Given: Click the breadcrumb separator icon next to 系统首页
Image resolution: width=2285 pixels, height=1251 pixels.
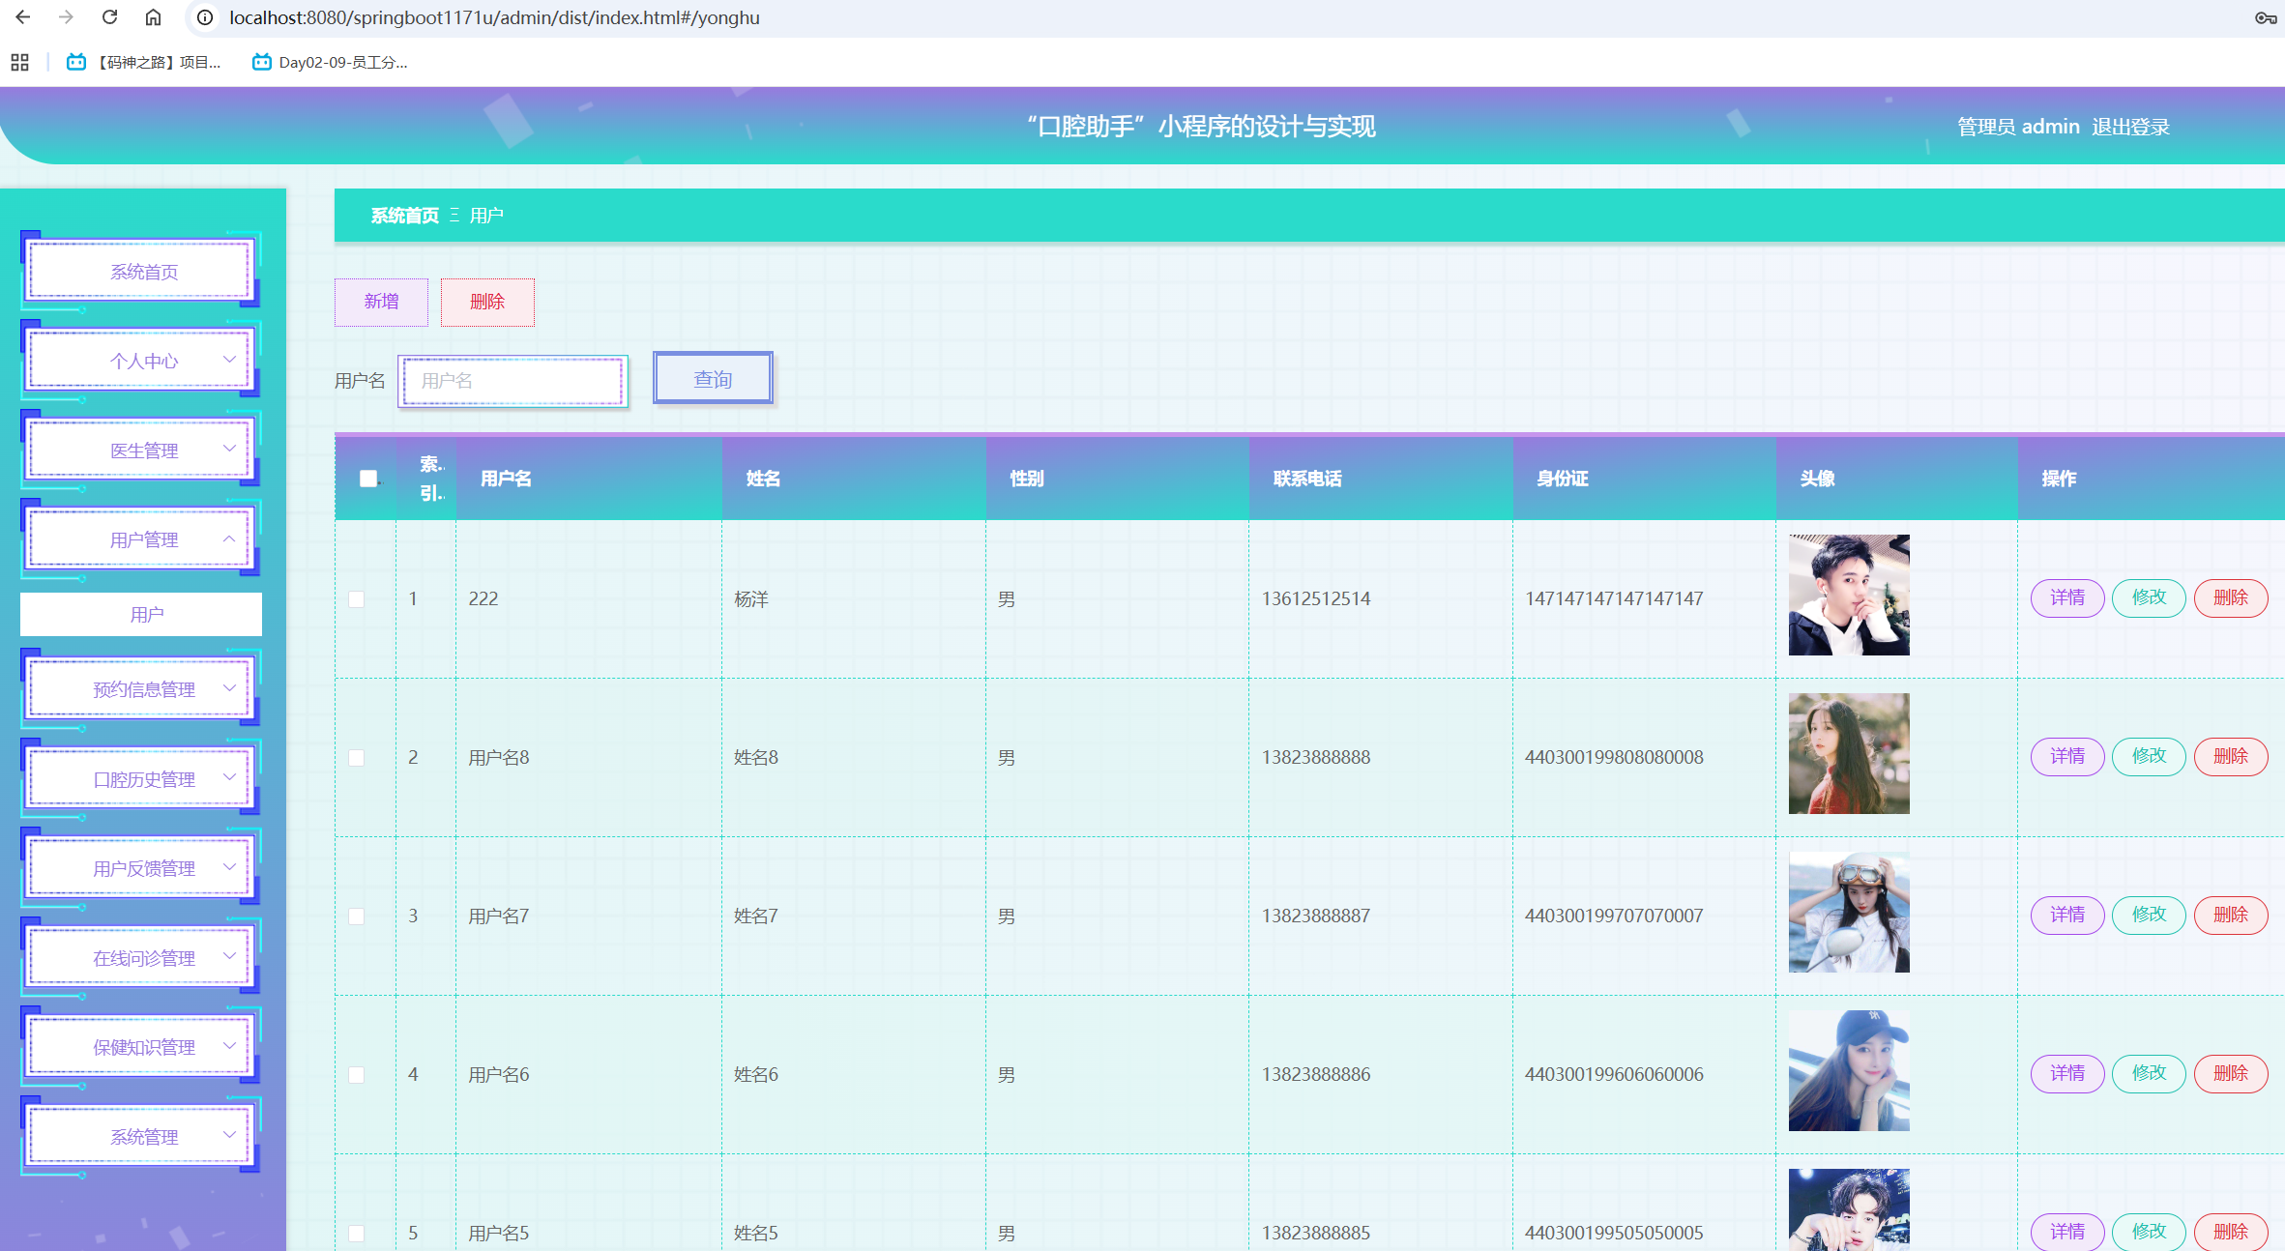Looking at the screenshot, I should point(454,215).
